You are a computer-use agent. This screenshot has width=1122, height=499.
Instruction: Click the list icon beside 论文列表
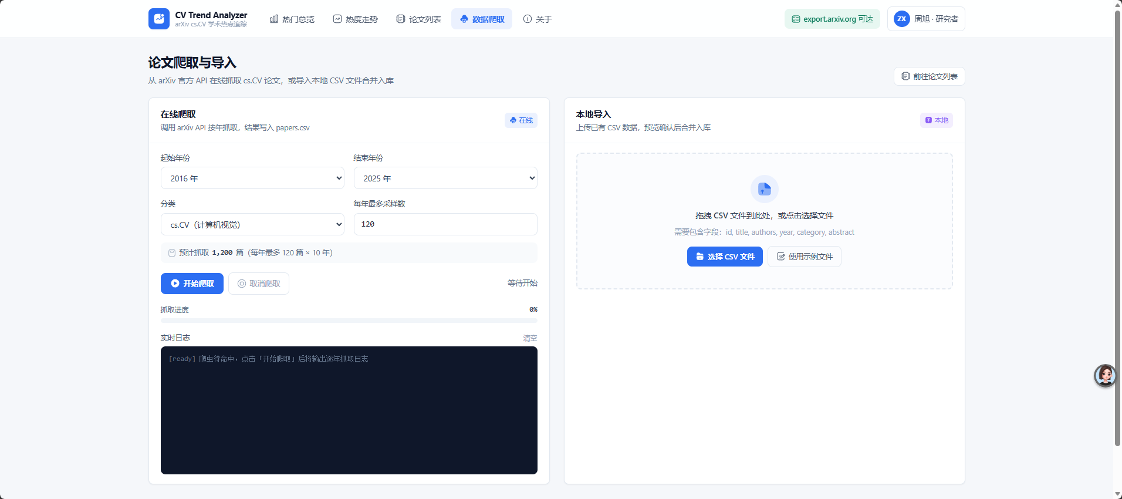(401, 19)
